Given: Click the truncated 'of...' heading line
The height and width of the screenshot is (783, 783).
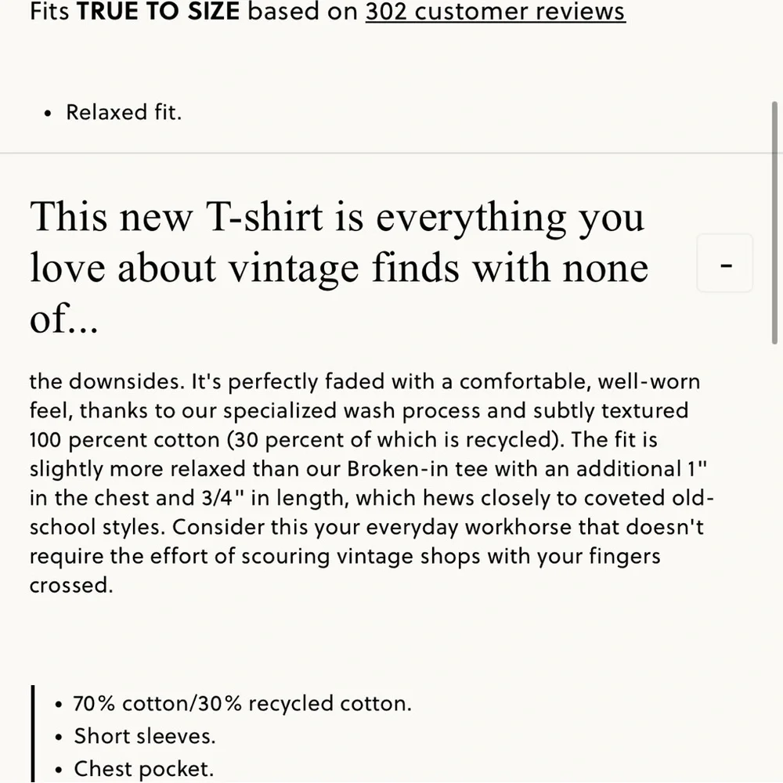Looking at the screenshot, I should point(64,319).
